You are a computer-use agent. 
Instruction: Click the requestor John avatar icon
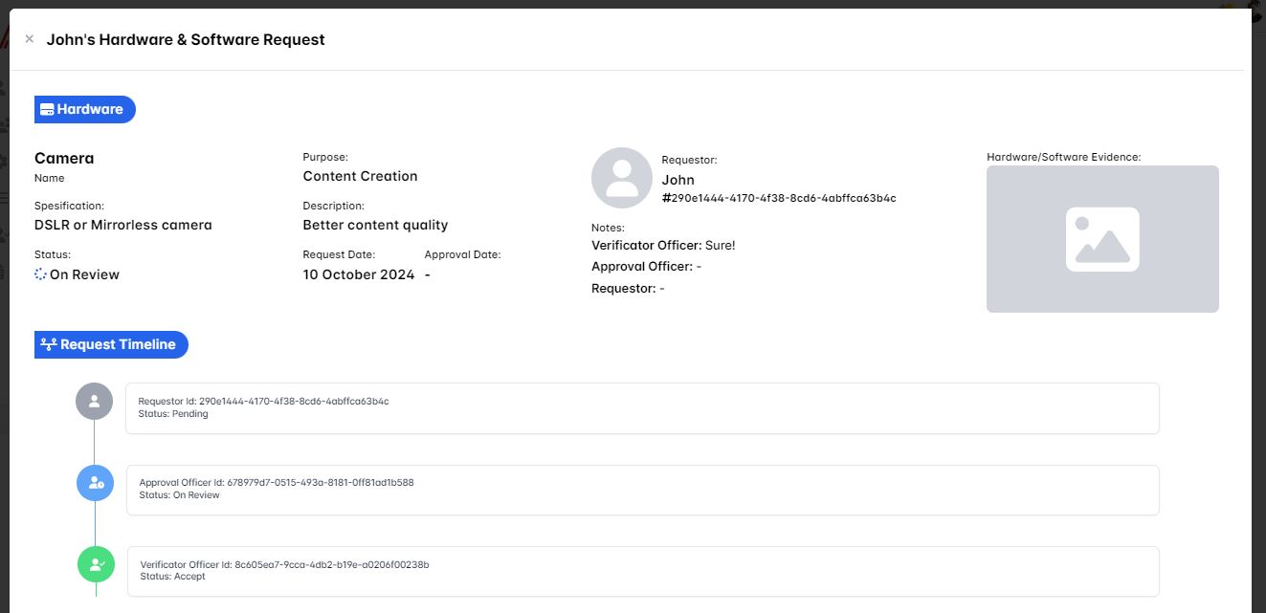pyautogui.click(x=622, y=178)
